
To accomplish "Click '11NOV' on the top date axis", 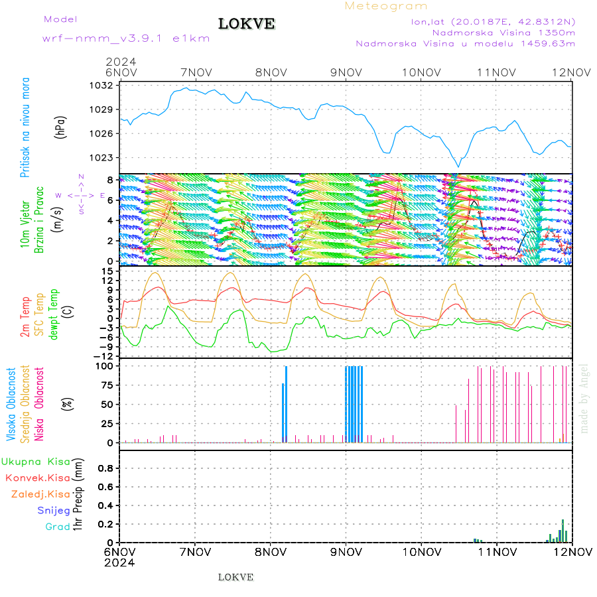I will [496, 72].
